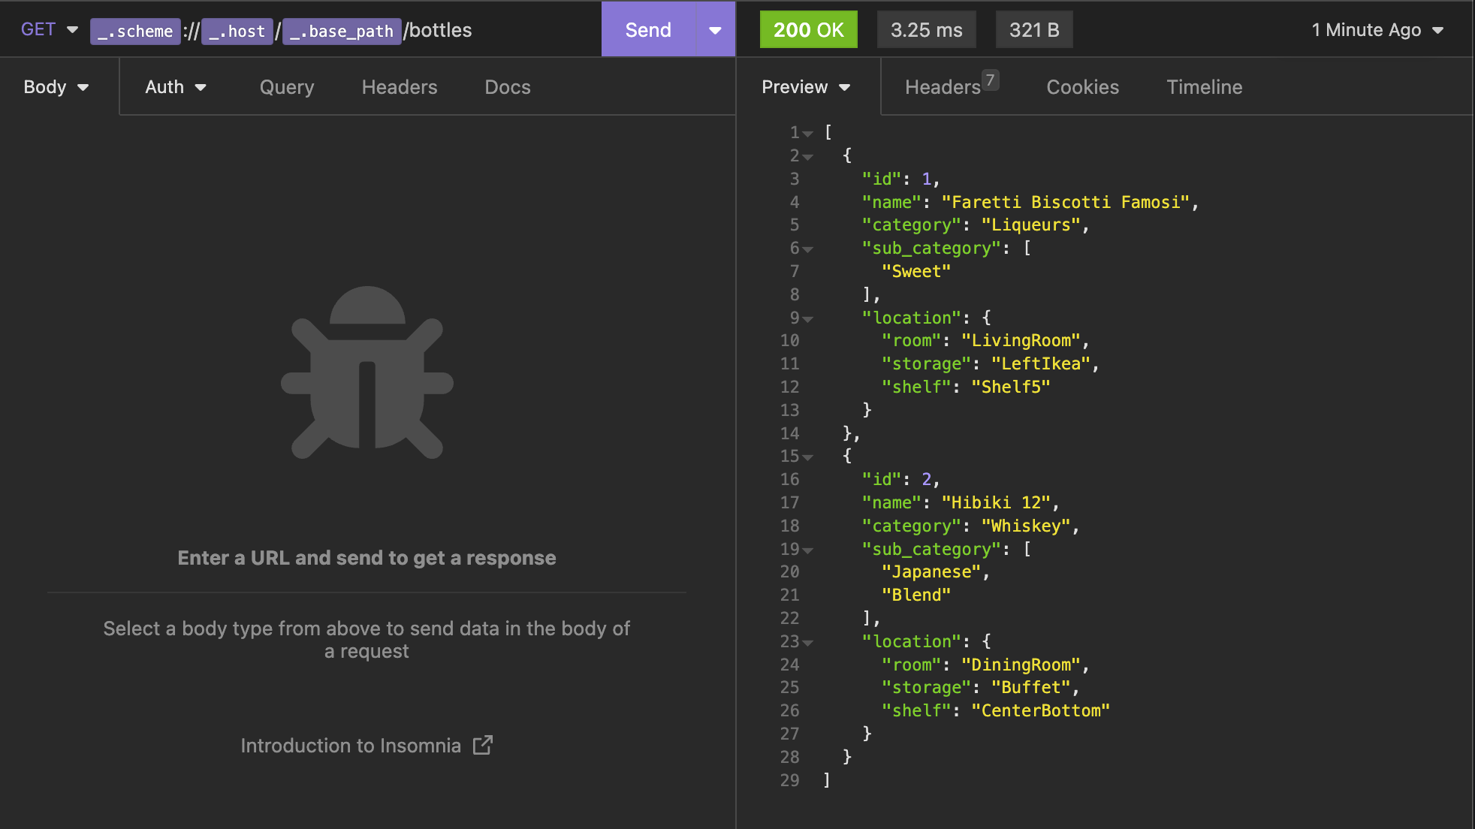
Task: Open the GET method dropdown
Action: [x=50, y=30]
